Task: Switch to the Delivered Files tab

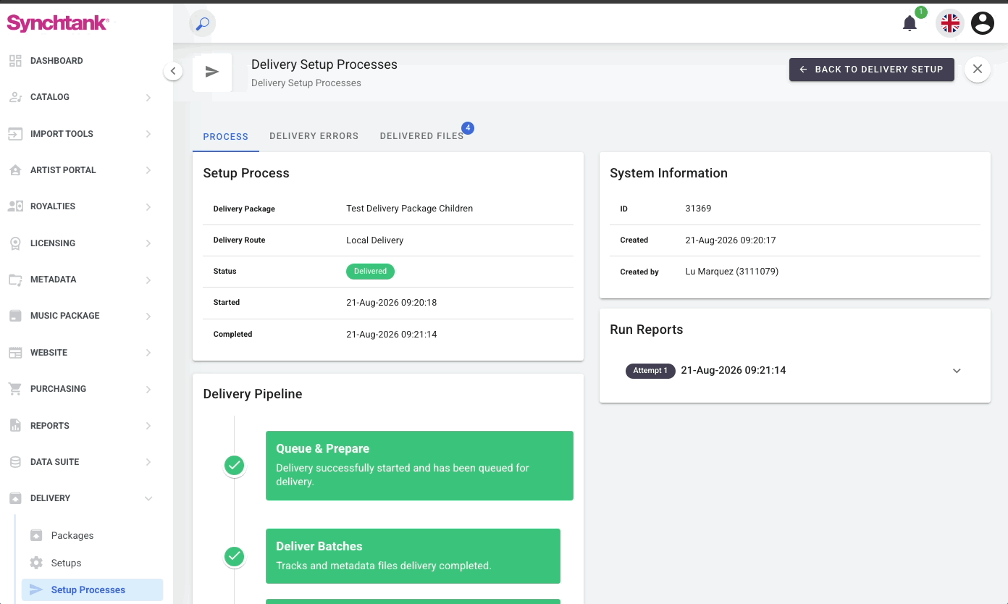Action: [421, 136]
